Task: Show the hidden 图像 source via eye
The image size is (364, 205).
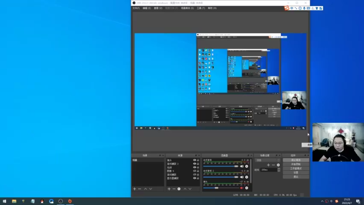Action: [x=195, y=171]
